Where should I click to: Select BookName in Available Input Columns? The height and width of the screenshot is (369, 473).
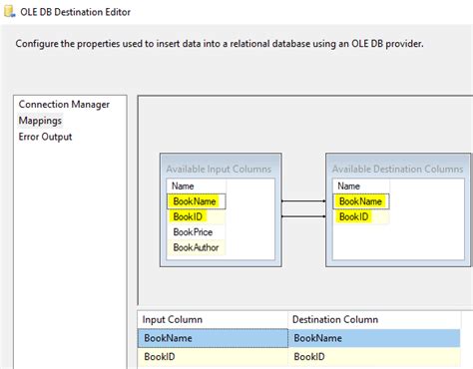click(197, 201)
